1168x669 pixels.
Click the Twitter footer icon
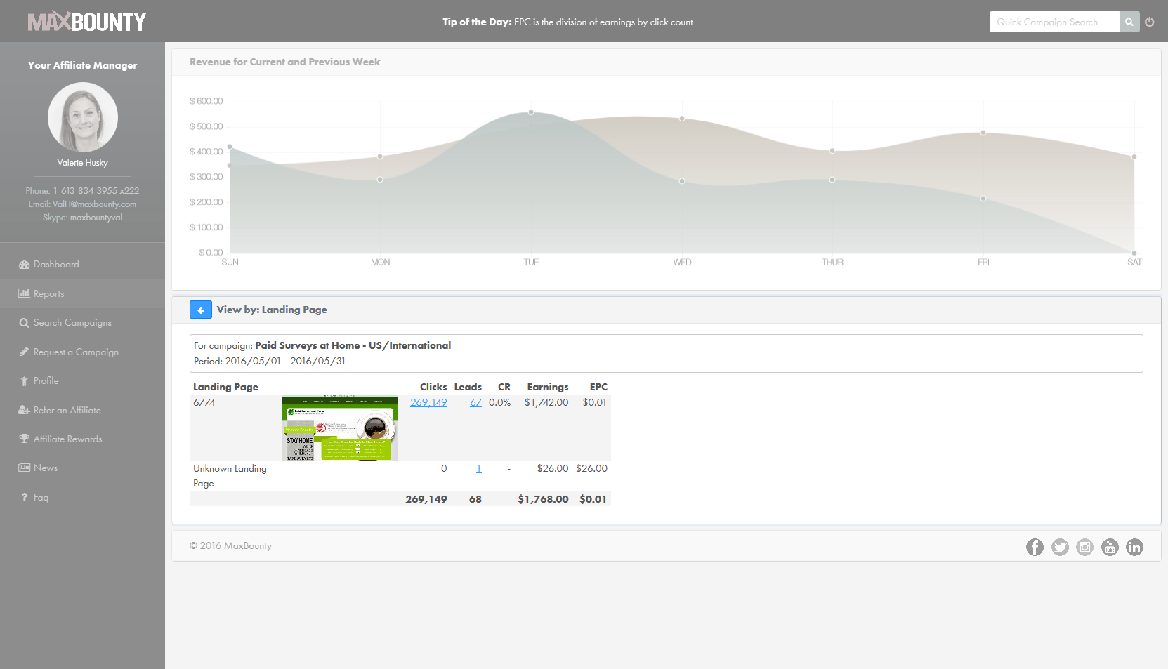click(x=1060, y=547)
